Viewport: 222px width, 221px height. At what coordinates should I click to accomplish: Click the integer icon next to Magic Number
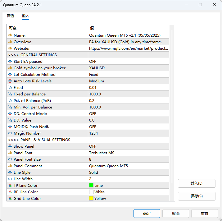pos(10,133)
